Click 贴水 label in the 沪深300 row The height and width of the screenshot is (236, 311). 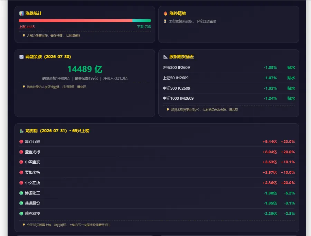pyautogui.click(x=291, y=67)
